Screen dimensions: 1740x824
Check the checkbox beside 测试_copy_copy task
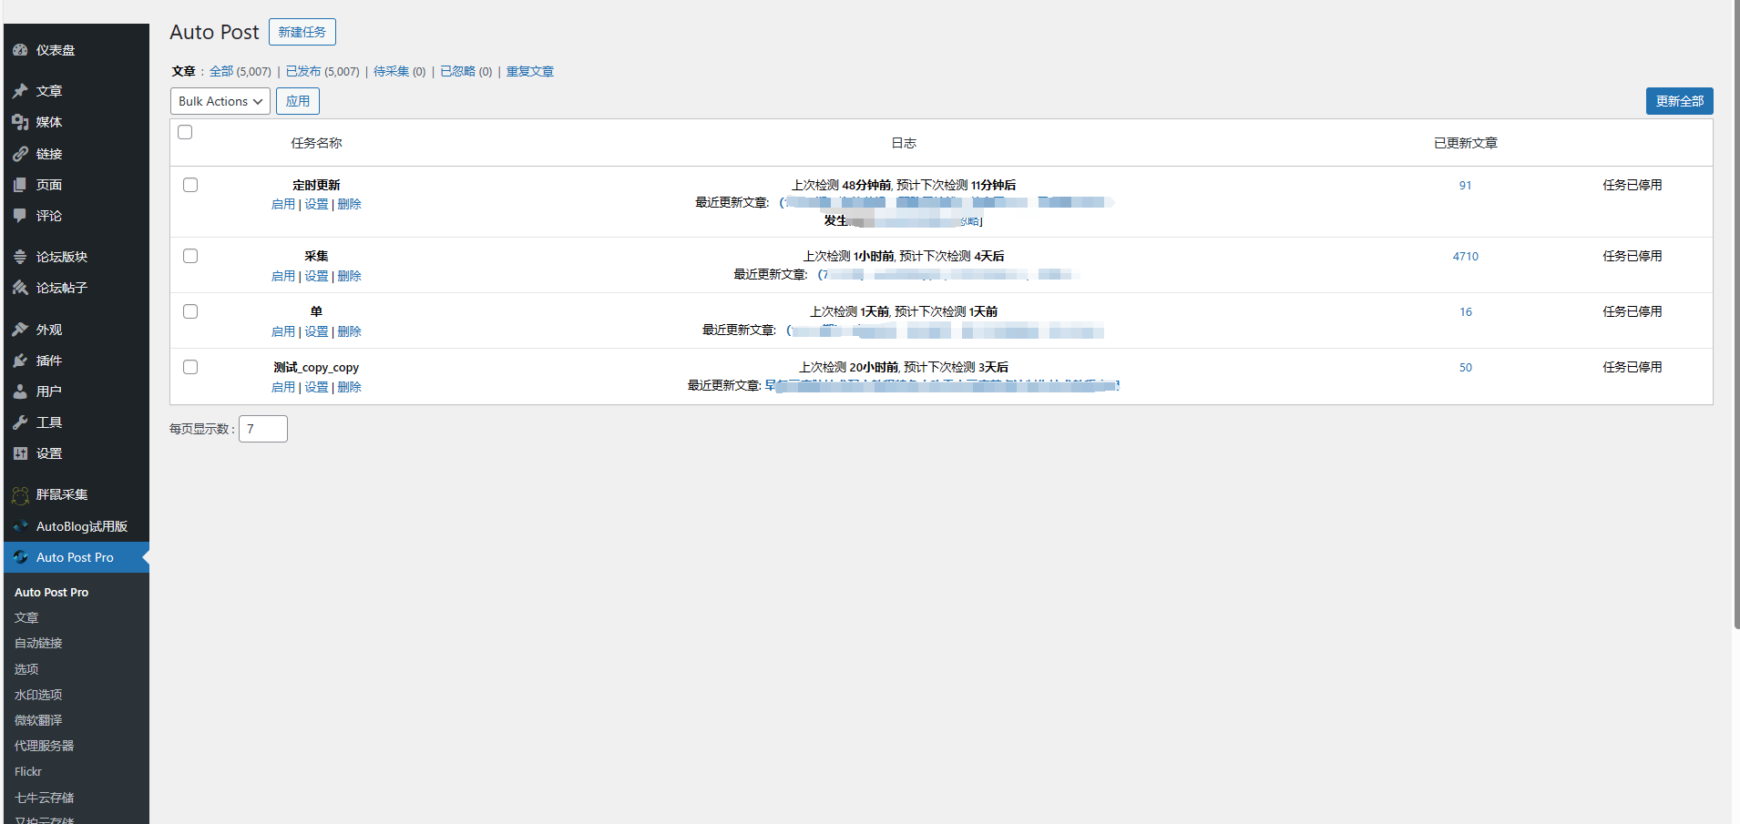click(x=189, y=366)
